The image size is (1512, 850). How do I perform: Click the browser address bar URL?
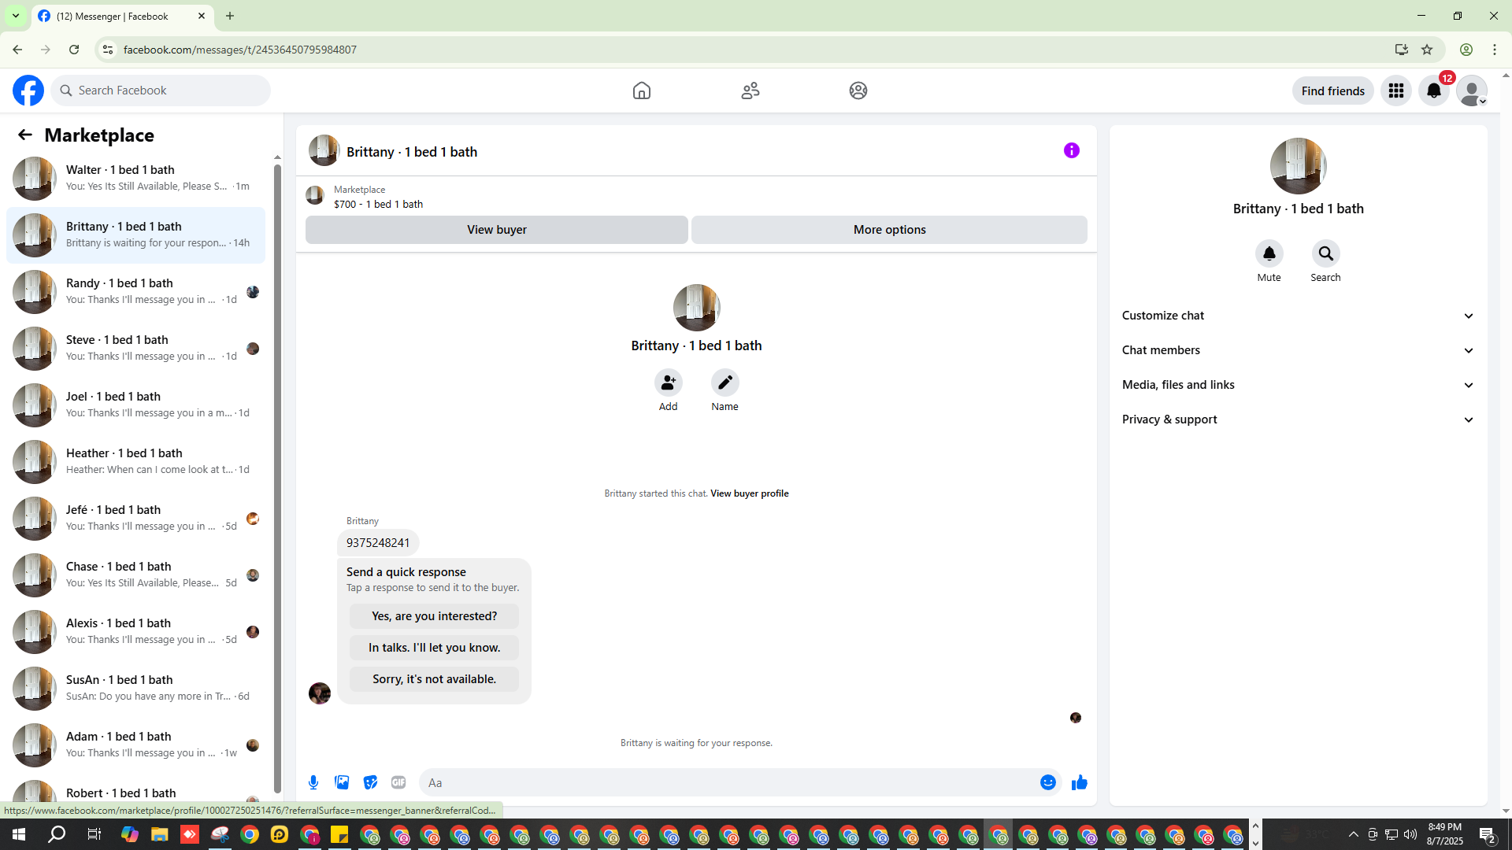240,50
